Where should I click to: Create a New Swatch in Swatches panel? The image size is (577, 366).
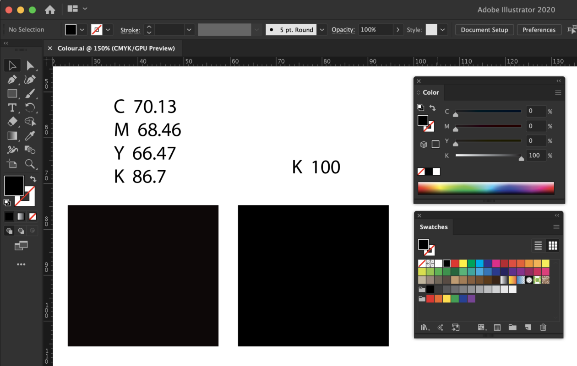tap(528, 328)
